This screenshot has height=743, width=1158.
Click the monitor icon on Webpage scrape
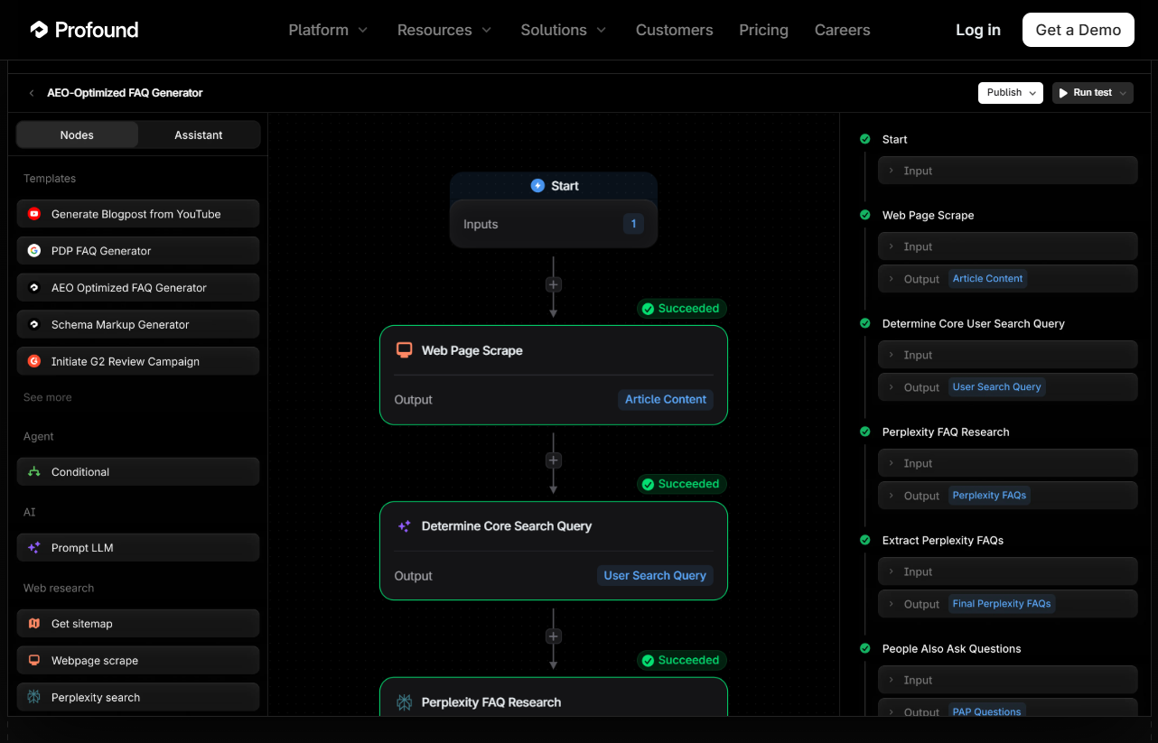34,661
